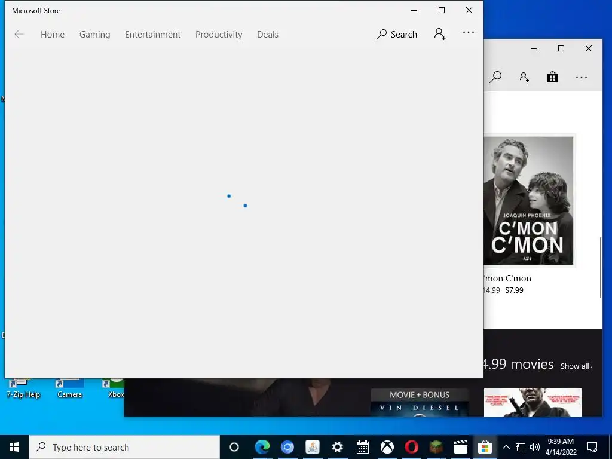Viewport: 612px width, 459px height.
Task: Open the Movie + Bonus Vin Diesel thumbnail
Action: [419, 402]
